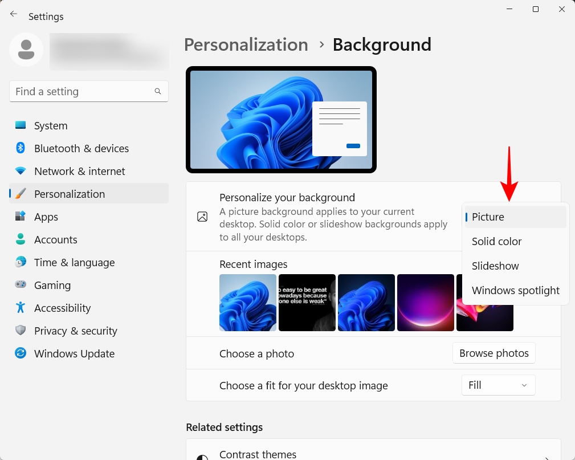Open Time & language settings
Image resolution: width=575 pixels, height=460 pixels.
[x=89, y=262]
